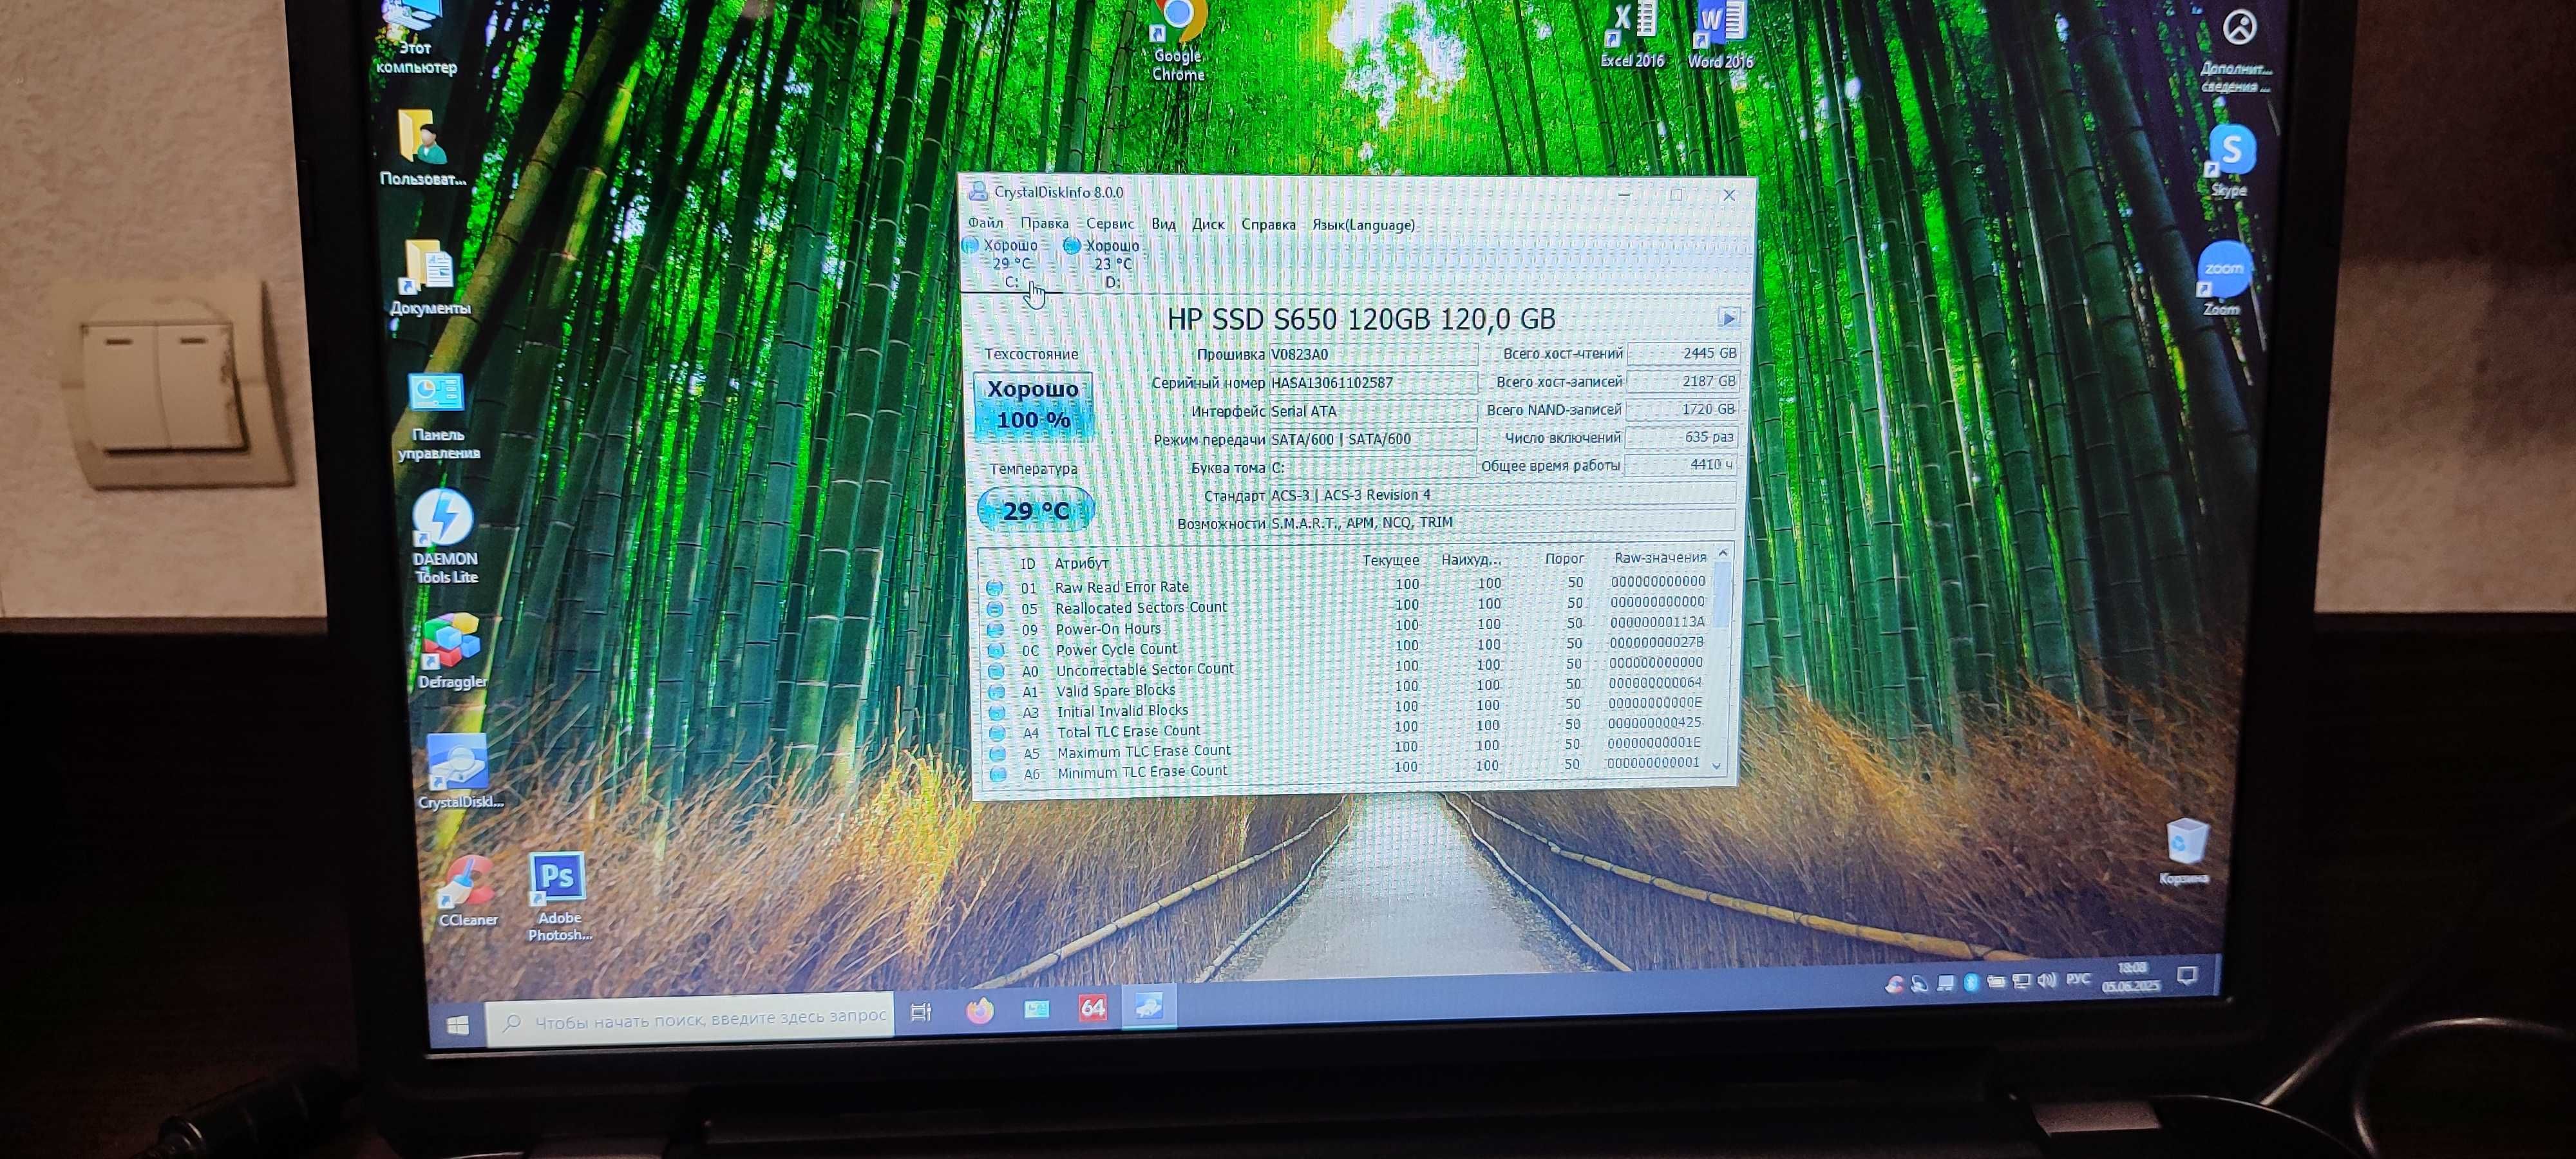Open the Язык(Language) menu

[1363, 225]
